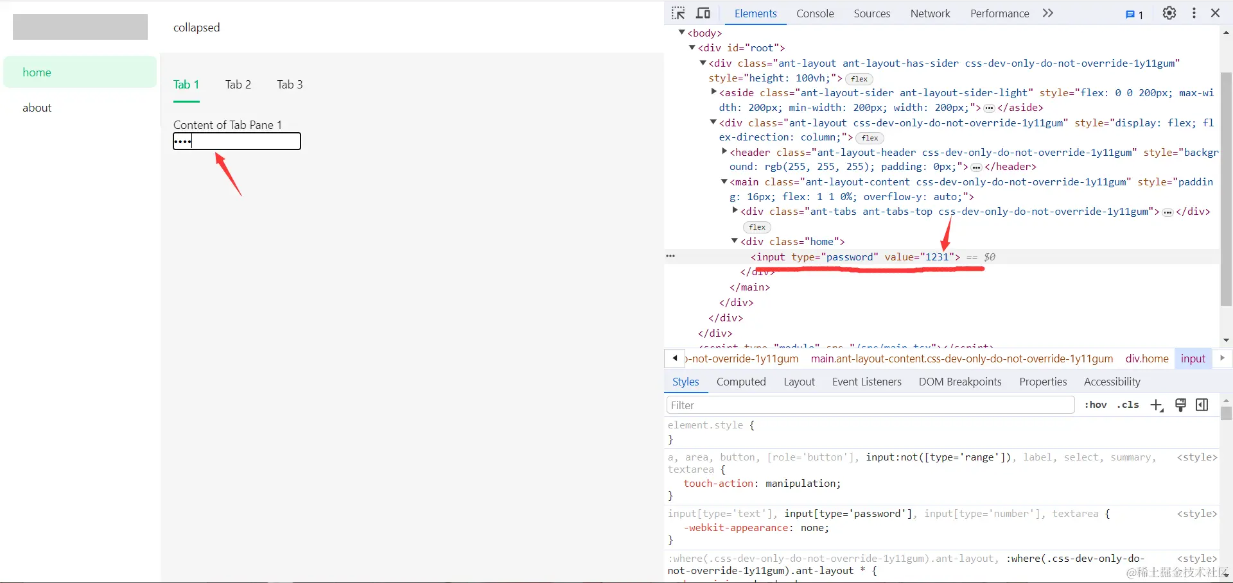Screen dimensions: 1233x583
Task: Open the style source link for touch-action rule
Action: [x=1197, y=457]
